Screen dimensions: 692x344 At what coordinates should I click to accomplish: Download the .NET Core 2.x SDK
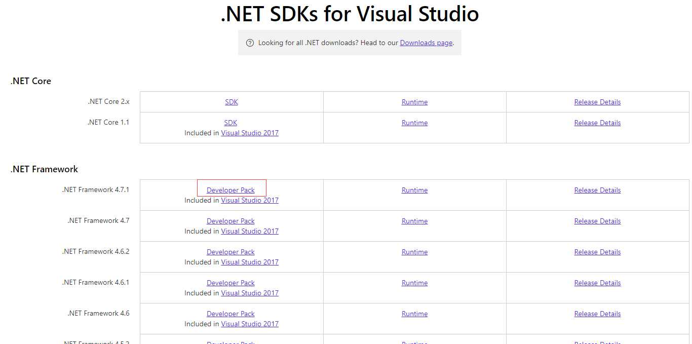(x=231, y=101)
